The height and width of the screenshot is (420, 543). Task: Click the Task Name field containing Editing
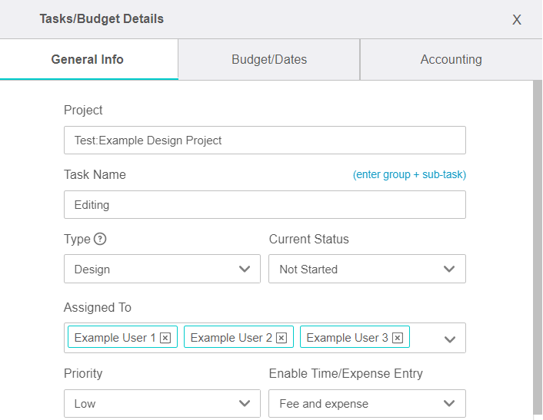[265, 205]
